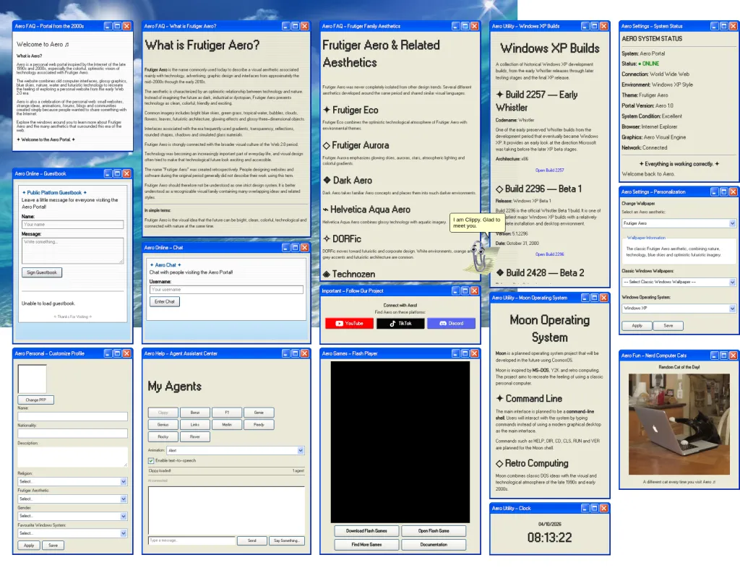740x586 pixels.
Task: Maximize the Windows XP Builds window
Action: point(594,26)
